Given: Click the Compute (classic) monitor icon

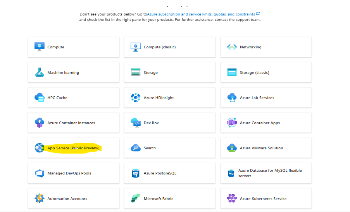Looking at the screenshot, I should pos(136,47).
